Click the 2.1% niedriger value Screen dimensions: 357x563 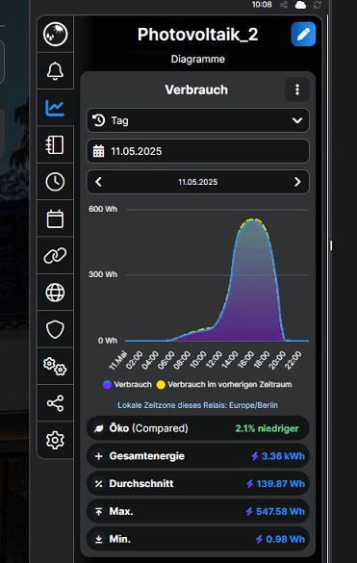pyautogui.click(x=267, y=428)
